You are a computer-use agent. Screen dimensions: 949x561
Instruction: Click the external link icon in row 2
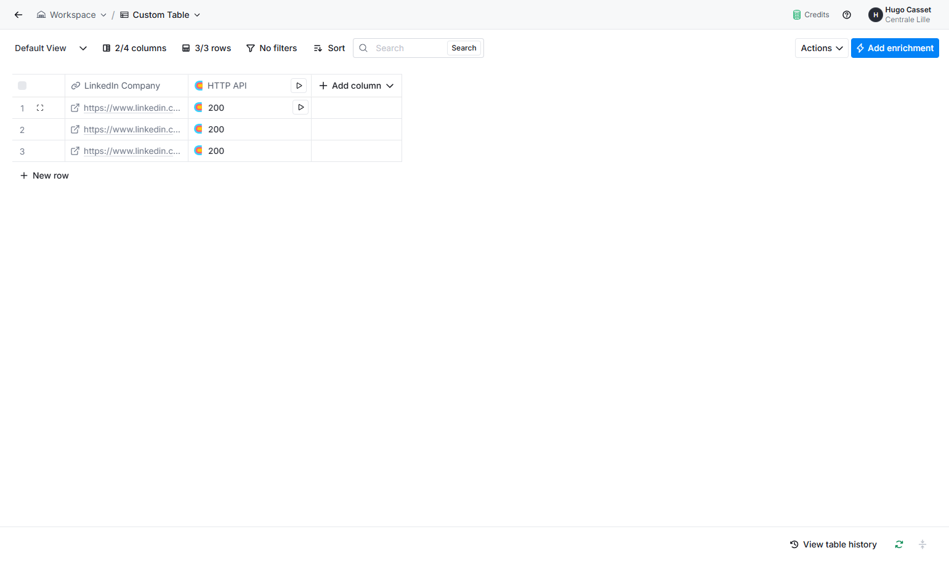click(75, 129)
